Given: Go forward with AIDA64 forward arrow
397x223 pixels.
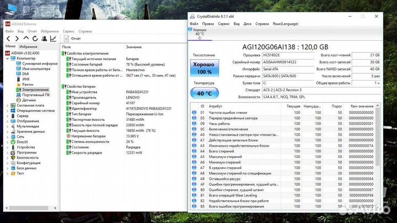Looking at the screenshot, I should [x=17, y=39].
